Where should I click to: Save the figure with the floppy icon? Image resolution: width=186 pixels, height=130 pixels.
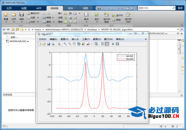point(49,44)
